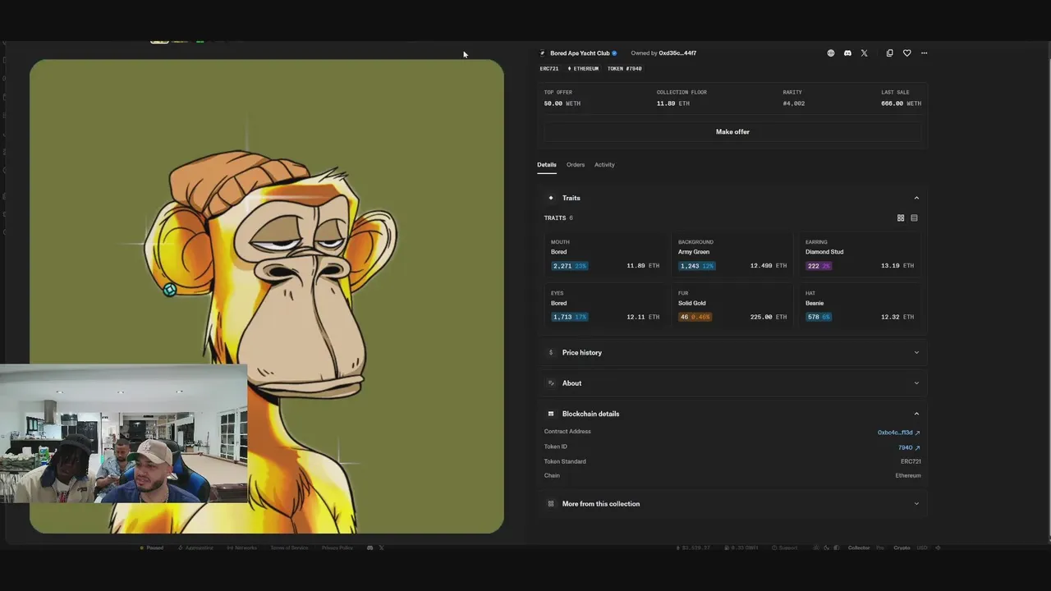Screen dimensions: 1051x591
Task: Click the blue verified badge by collection name
Action: (x=614, y=53)
